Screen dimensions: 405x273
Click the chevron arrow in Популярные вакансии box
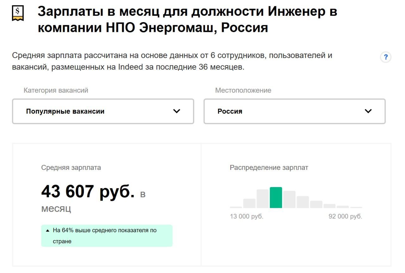click(177, 111)
